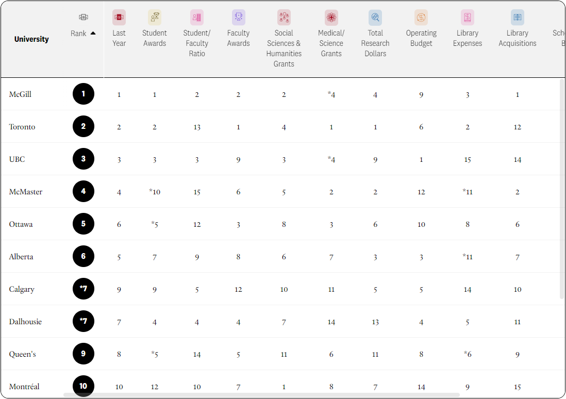Click McMaster's rank 4 badge
The width and height of the screenshot is (566, 399).
point(84,191)
